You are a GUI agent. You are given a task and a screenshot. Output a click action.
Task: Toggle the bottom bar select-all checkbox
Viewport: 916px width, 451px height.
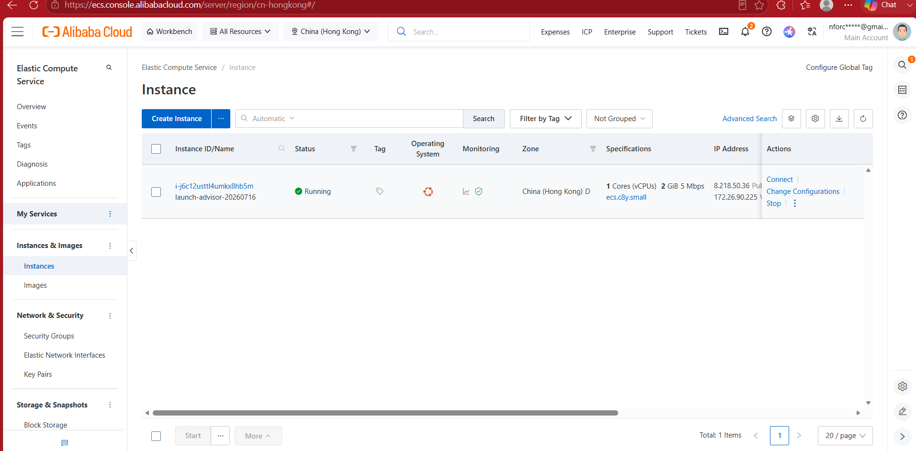156,436
